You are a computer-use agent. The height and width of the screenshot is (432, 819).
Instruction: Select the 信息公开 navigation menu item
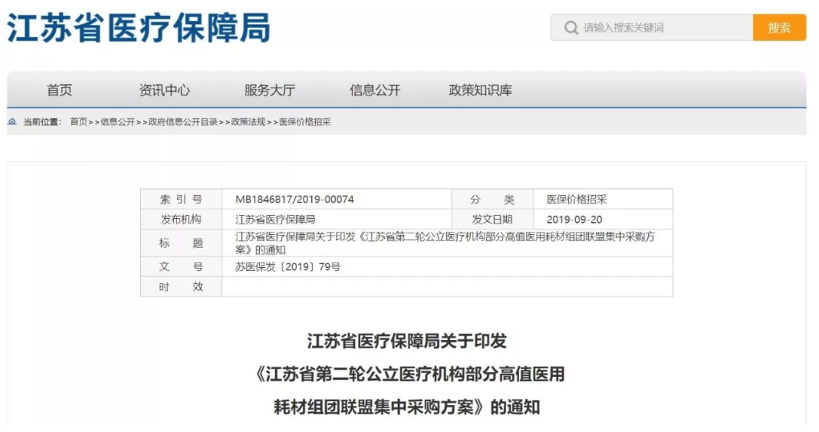point(374,90)
